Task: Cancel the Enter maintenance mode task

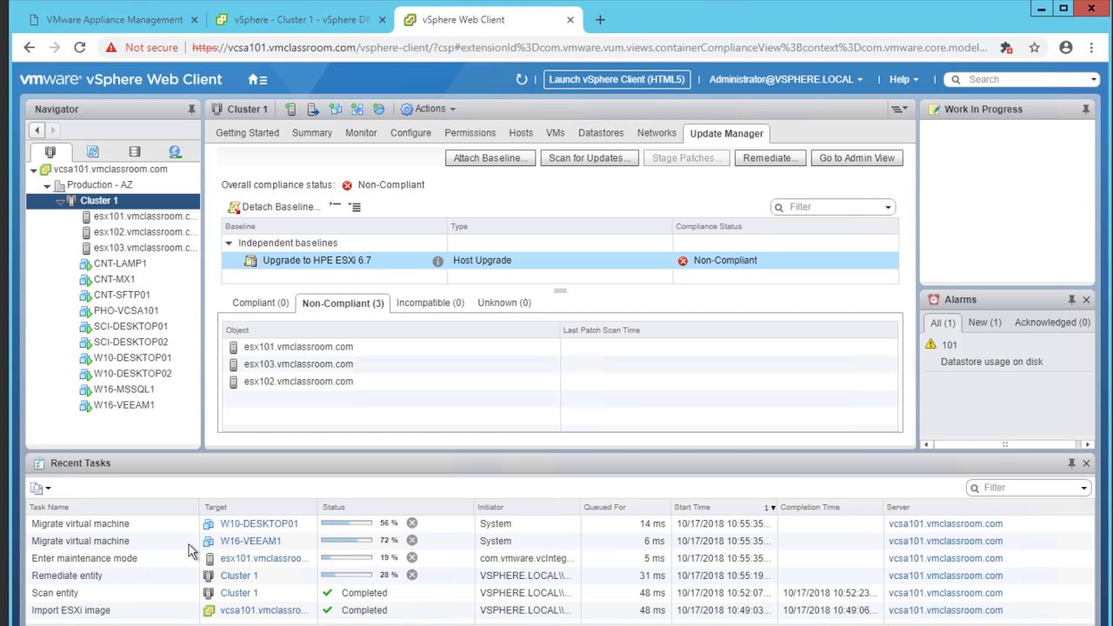Action: pyautogui.click(x=412, y=558)
